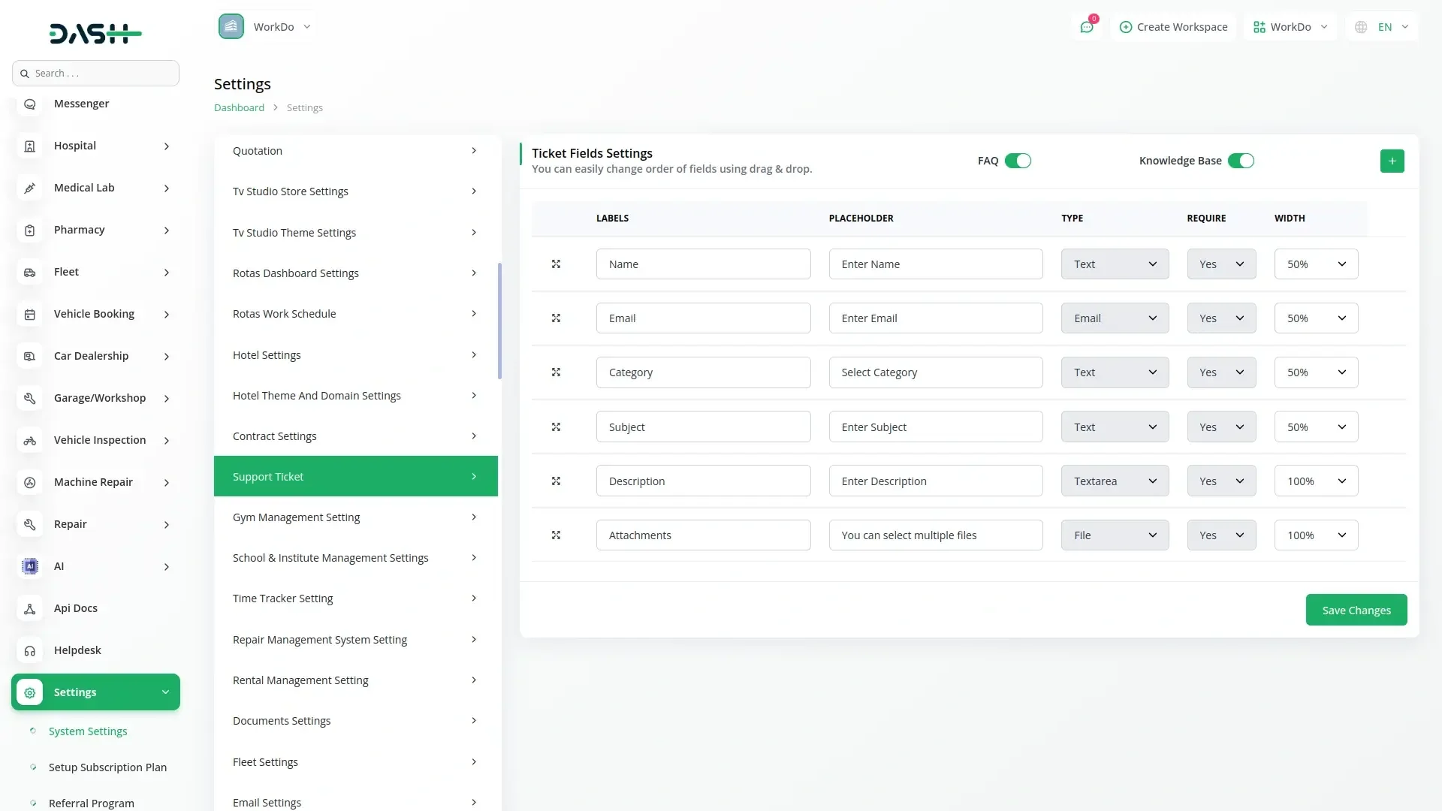Viewport: 1442px width, 811px height.
Task: Click the Save Changes button
Action: 1356,611
